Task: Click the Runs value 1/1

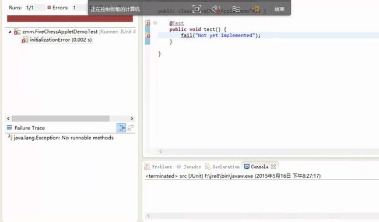Action: (x=30, y=8)
